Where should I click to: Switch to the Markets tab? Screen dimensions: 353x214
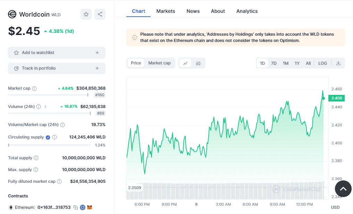click(x=166, y=11)
